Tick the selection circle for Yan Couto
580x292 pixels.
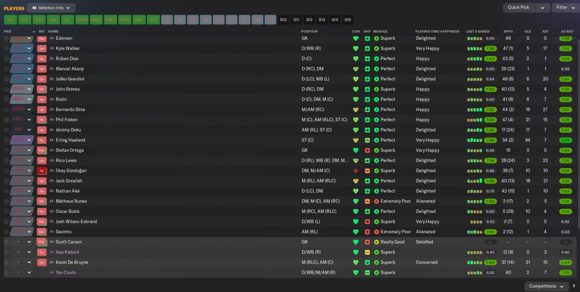6,273
